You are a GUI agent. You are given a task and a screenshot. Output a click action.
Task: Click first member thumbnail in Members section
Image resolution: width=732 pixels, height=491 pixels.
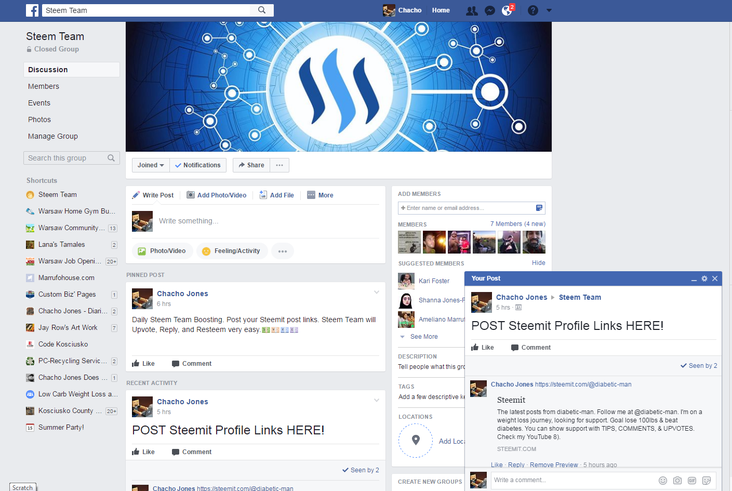point(409,242)
